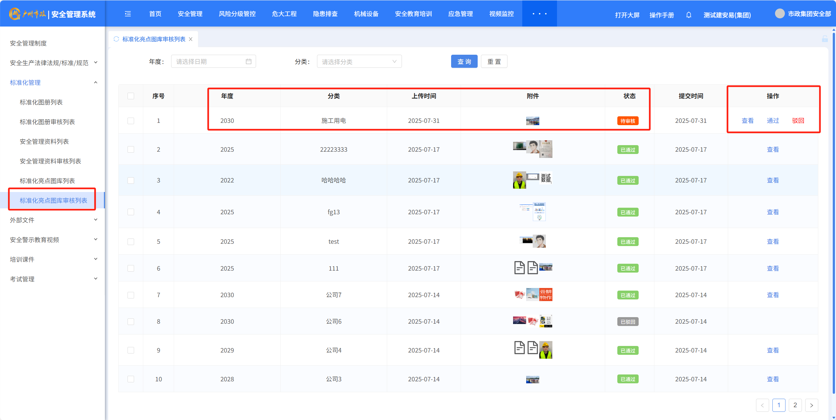Go to page 2 in pagination
Viewport: 836px width, 420px height.
click(795, 405)
